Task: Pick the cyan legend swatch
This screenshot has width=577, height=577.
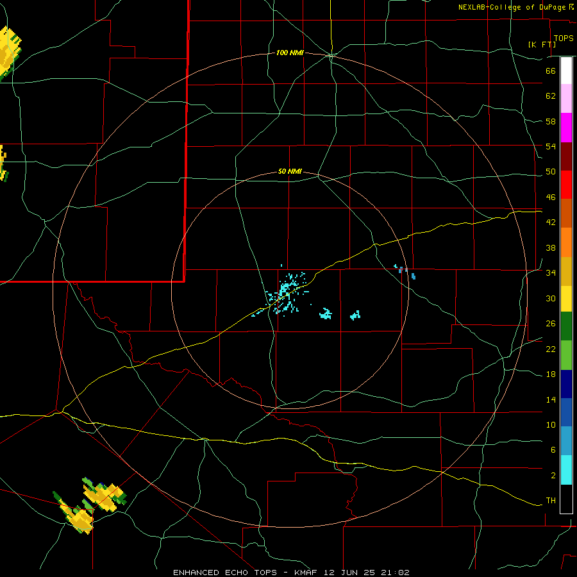Action: coord(566,470)
